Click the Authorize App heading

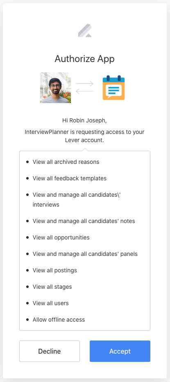click(x=84, y=59)
